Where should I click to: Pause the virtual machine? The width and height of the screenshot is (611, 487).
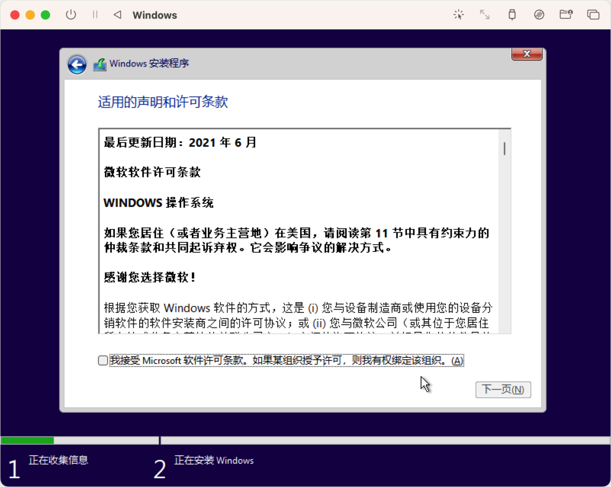95,15
